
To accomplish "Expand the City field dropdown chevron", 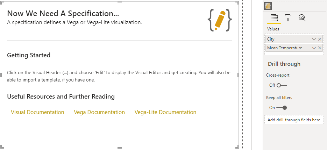I will click(314, 39).
